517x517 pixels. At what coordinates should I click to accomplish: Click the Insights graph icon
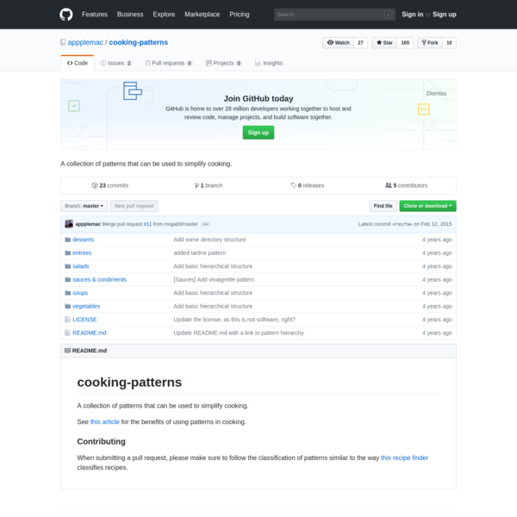point(258,63)
